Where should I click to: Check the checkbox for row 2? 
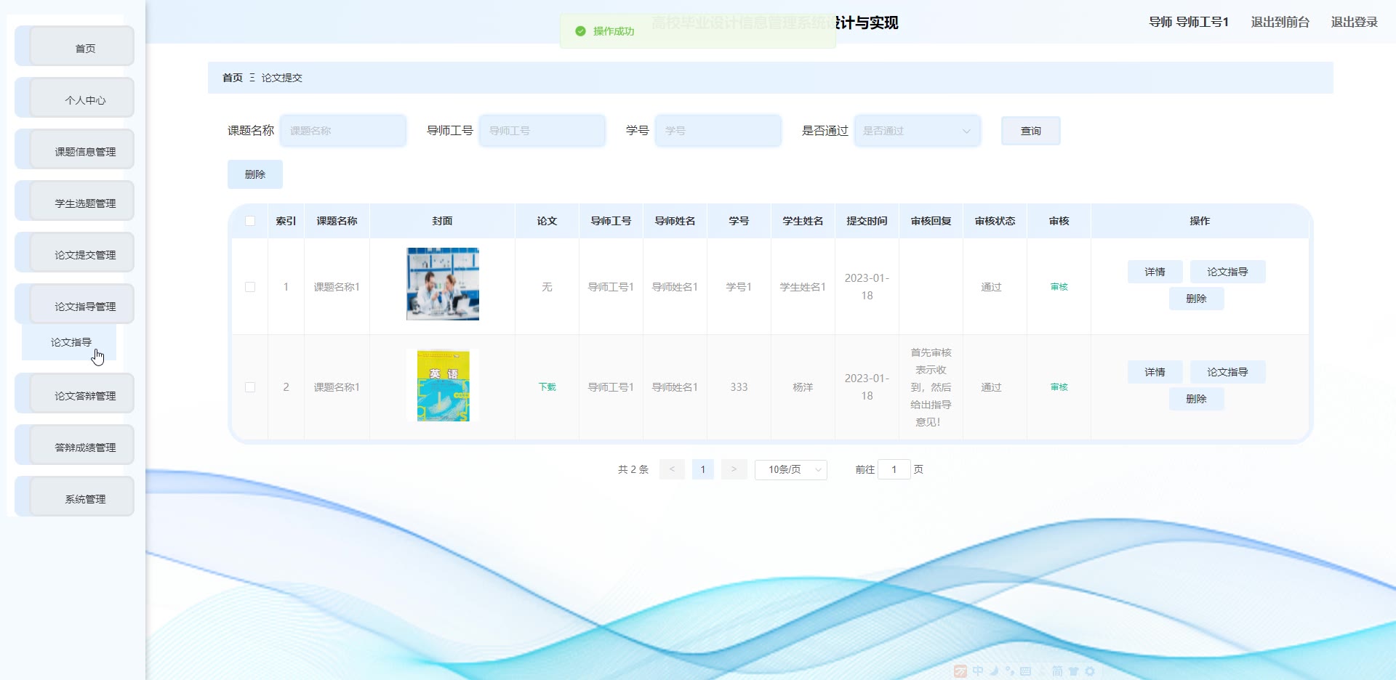pyautogui.click(x=250, y=387)
